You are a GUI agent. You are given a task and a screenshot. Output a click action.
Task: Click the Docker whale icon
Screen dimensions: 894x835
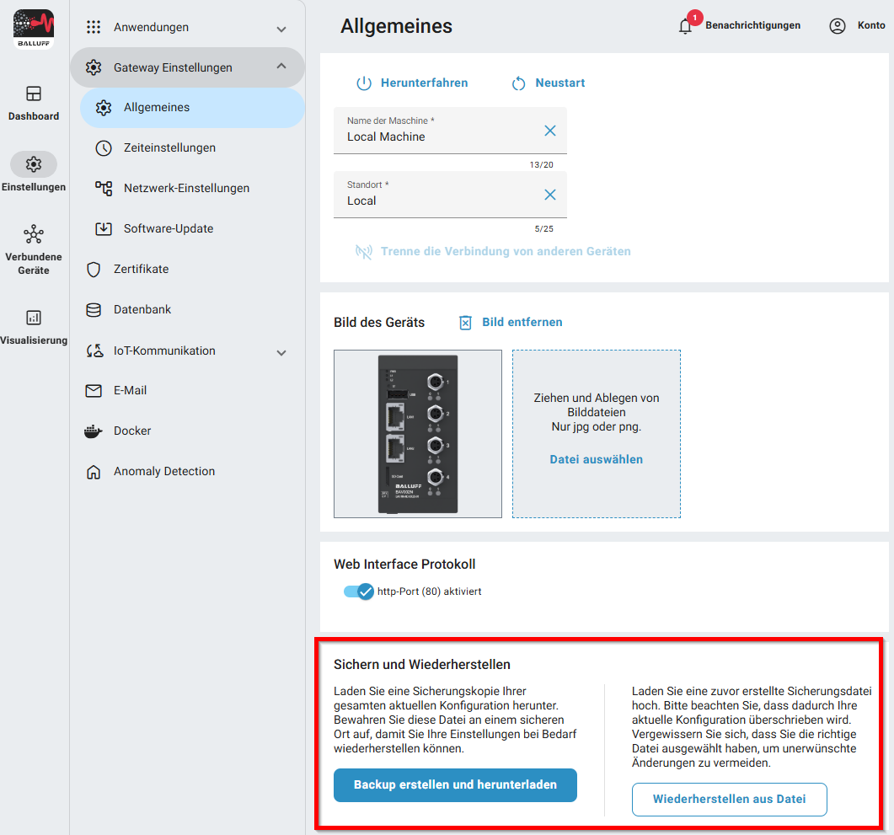94,431
